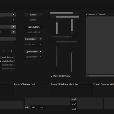Switch to tab1 in the vertical-tab notebook
Image resolution: width=114 pixels, height=114 pixels.
pos(74,99)
